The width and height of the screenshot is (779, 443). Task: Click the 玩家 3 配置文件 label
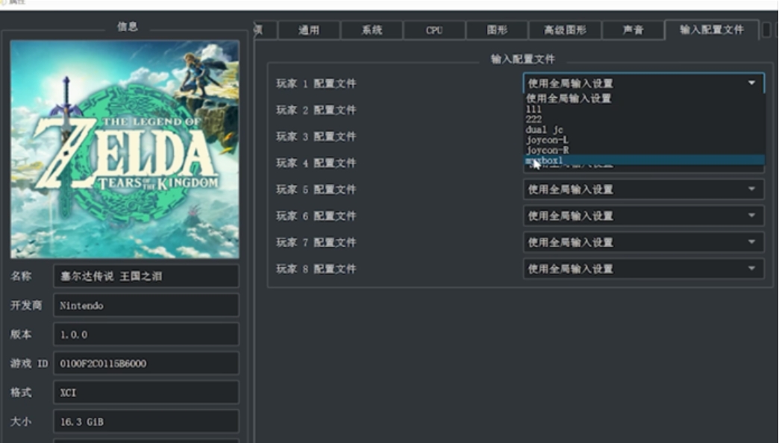316,136
